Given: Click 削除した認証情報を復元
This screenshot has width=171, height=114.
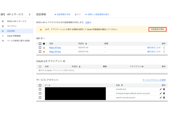Looking at the screenshot, I should tap(97, 15).
